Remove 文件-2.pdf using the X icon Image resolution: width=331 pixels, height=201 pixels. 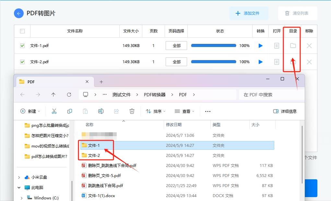[x=309, y=62]
